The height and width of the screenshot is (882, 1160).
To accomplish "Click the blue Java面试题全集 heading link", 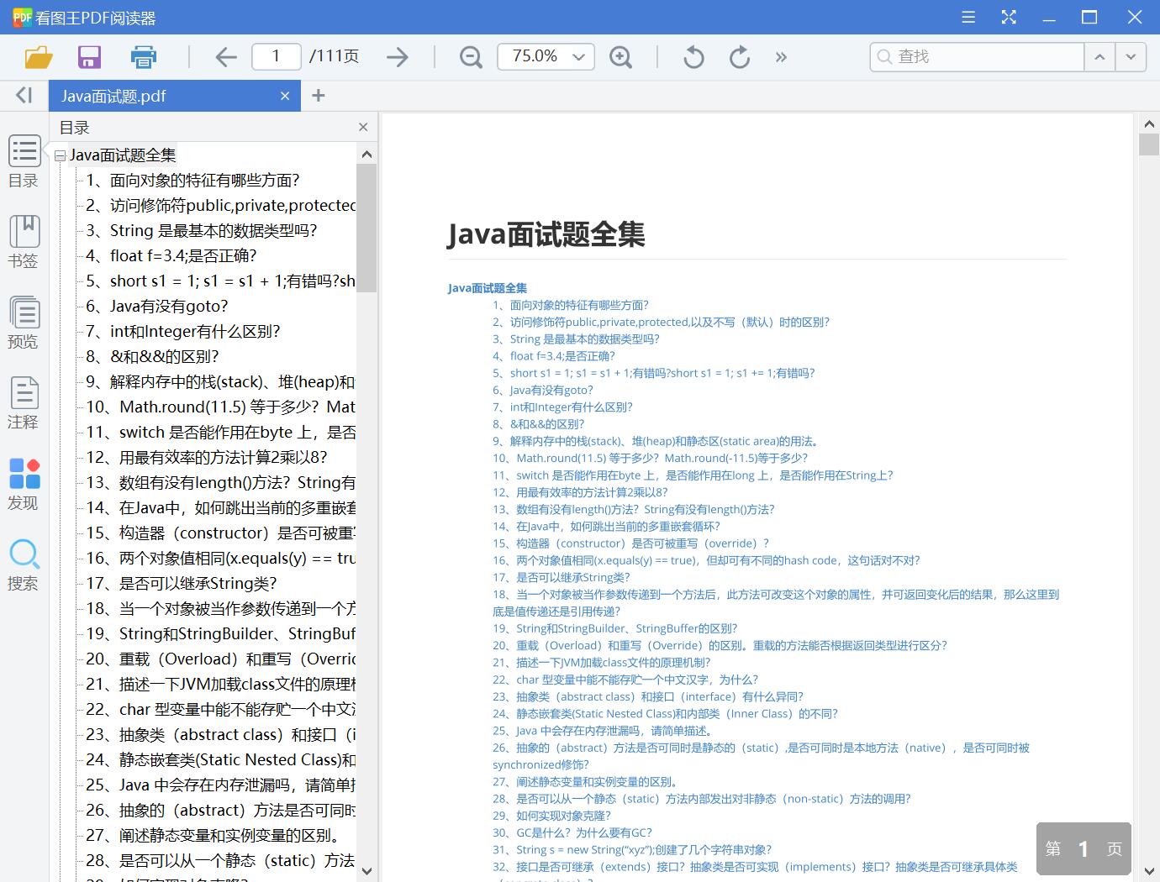I will (488, 288).
